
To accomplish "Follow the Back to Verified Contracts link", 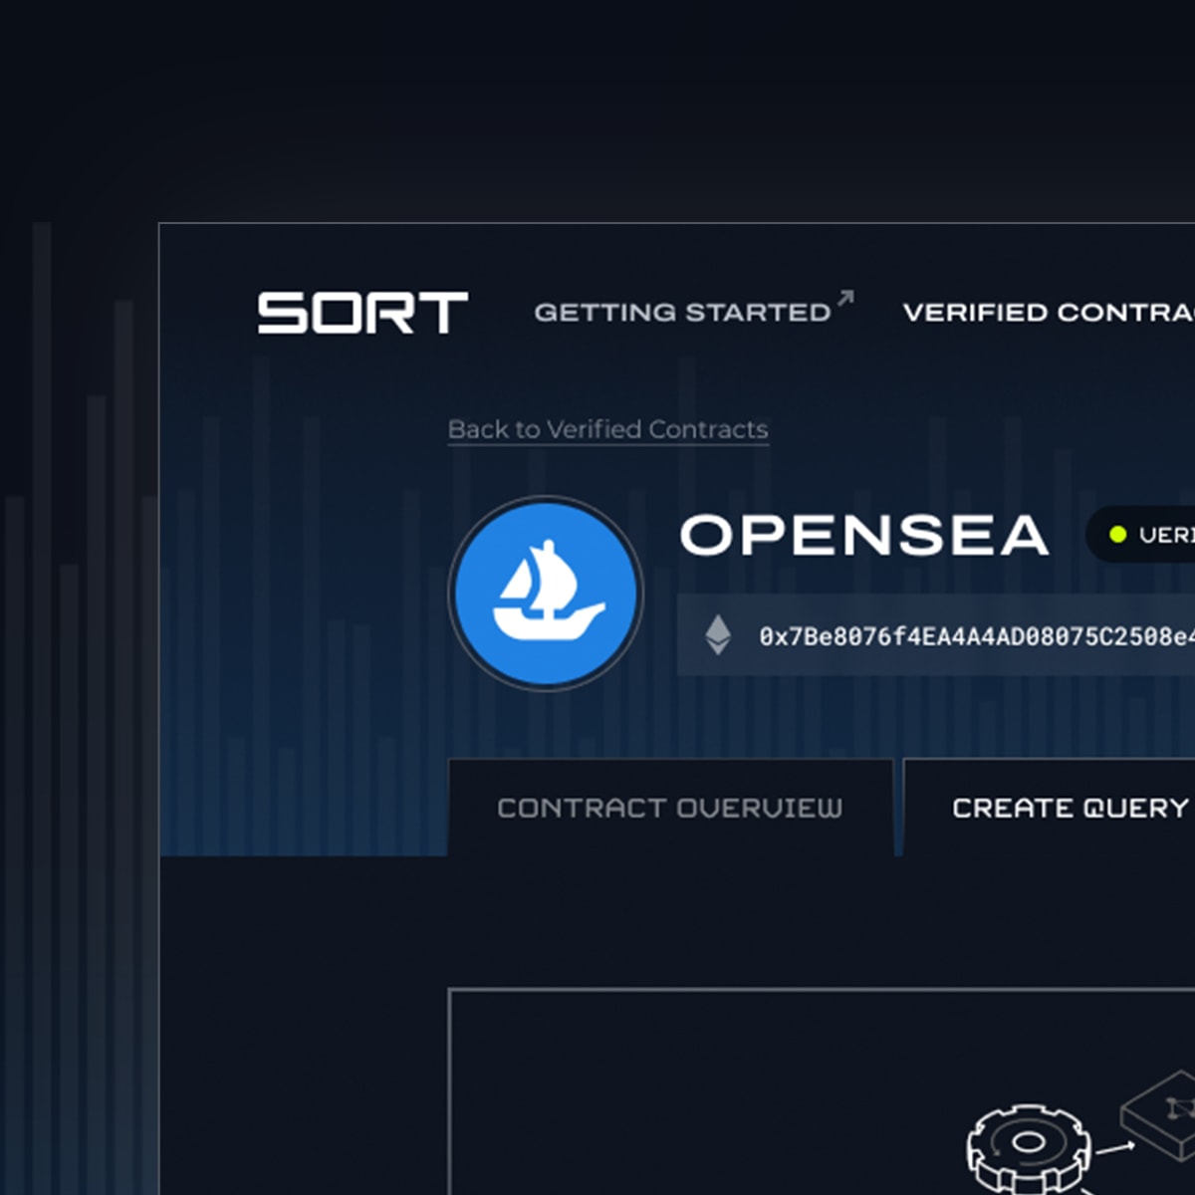I will pos(607,429).
